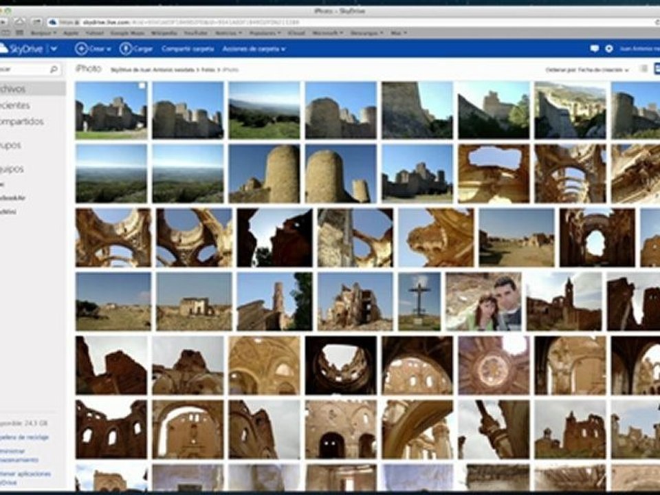Go to SkyDrive de Juan Antonio breadcrumb
This screenshot has height=495, width=660.
pyautogui.click(x=153, y=70)
